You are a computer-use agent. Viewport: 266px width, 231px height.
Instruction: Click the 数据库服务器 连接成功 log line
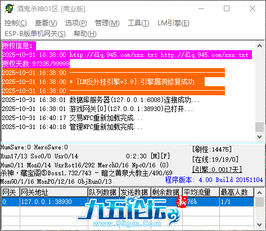click(101, 100)
